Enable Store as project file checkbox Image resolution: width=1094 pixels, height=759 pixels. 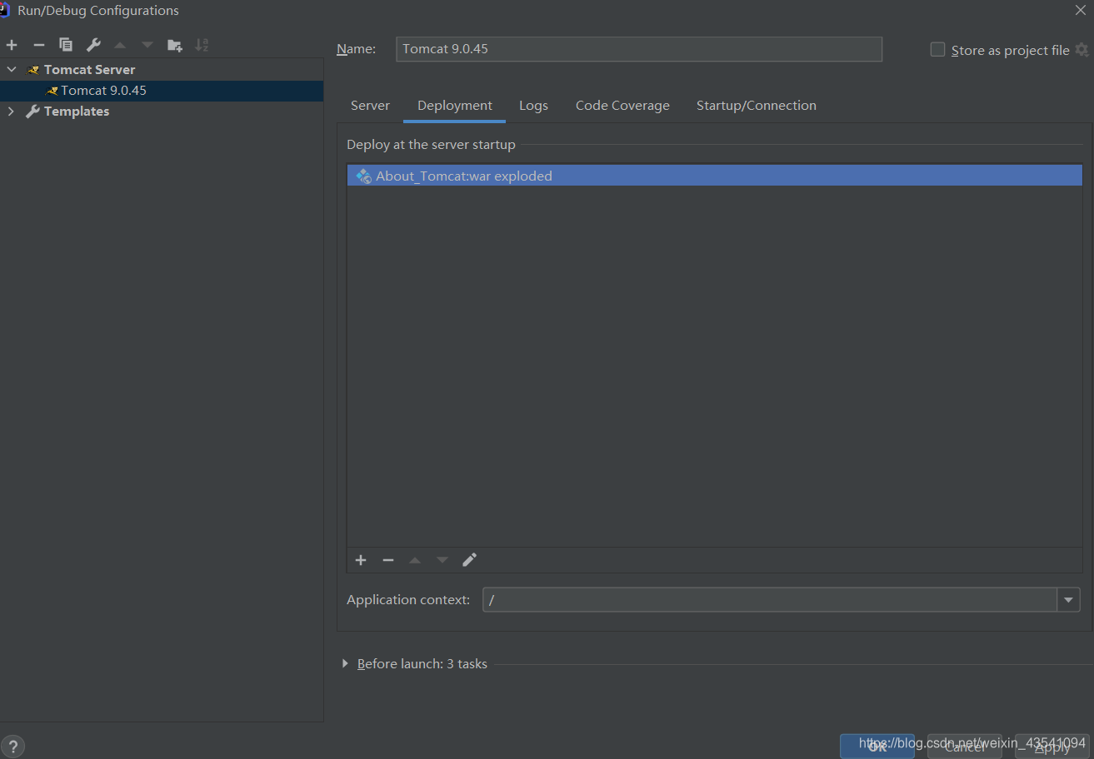[x=937, y=50]
